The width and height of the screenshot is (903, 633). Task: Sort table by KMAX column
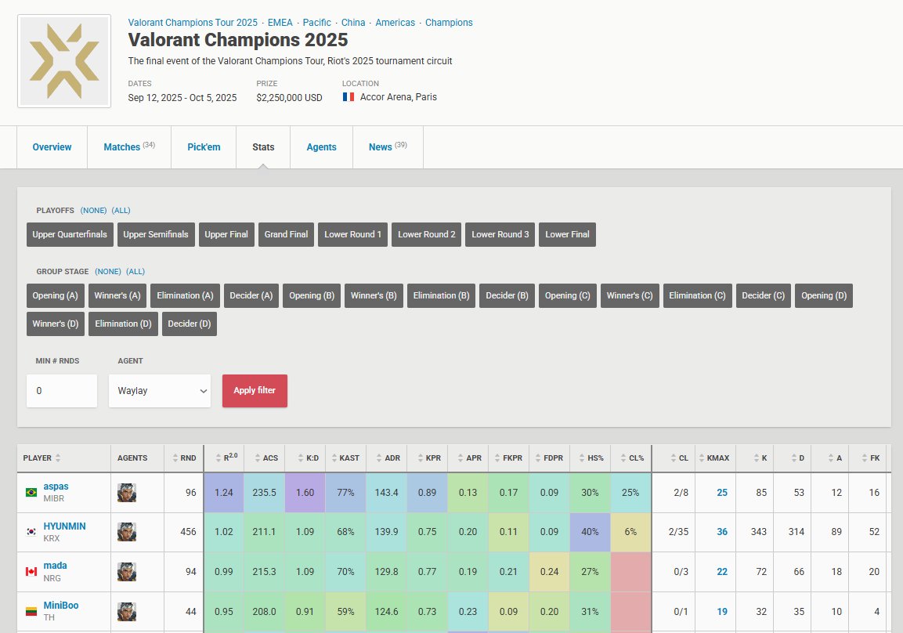[716, 458]
